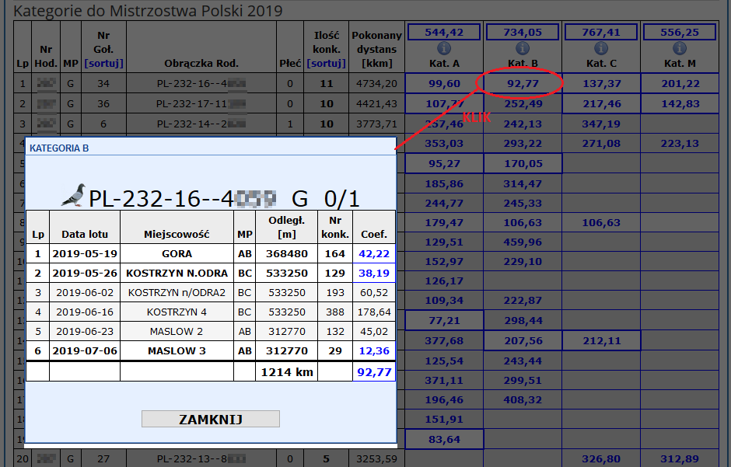Click the 83,64 Kat. A value

tap(444, 440)
